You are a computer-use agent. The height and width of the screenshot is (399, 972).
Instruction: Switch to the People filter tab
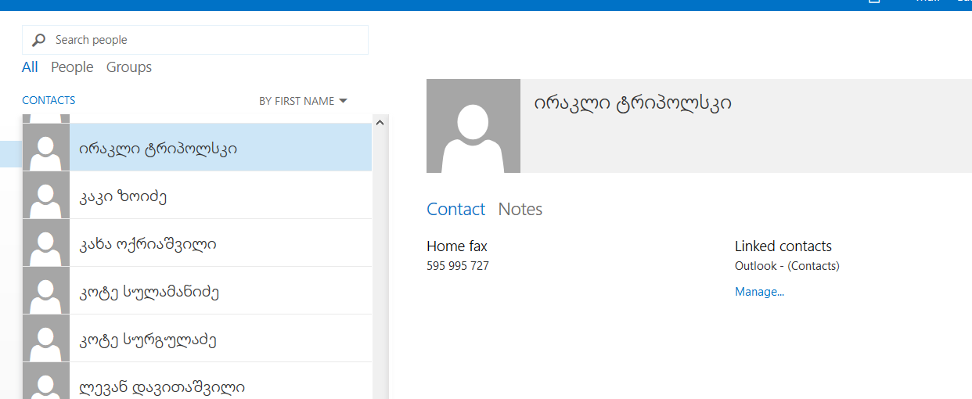click(72, 67)
